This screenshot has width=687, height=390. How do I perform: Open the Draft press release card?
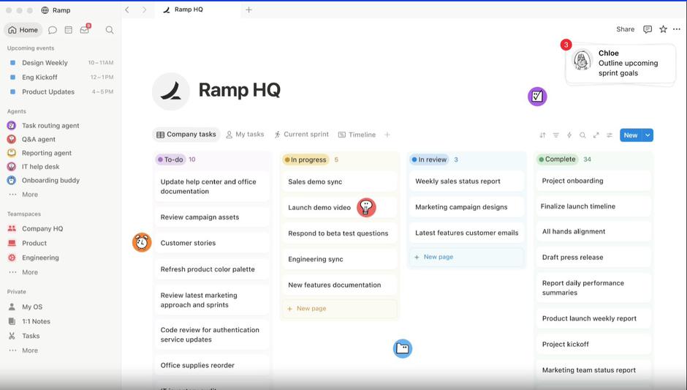(x=593, y=258)
